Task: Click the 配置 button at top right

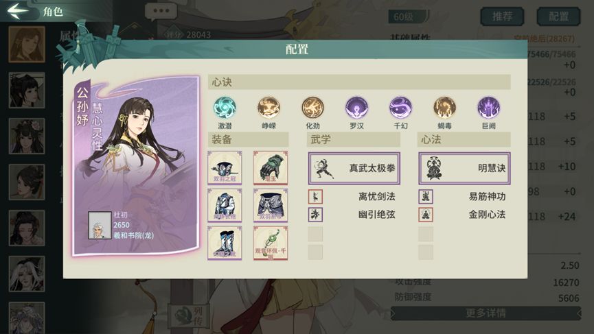Action: point(558,16)
